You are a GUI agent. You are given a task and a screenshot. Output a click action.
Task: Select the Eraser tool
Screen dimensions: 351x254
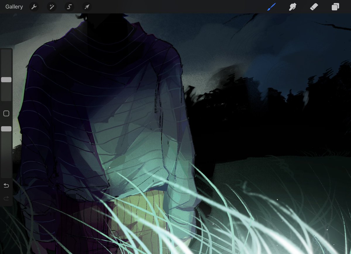coord(314,7)
